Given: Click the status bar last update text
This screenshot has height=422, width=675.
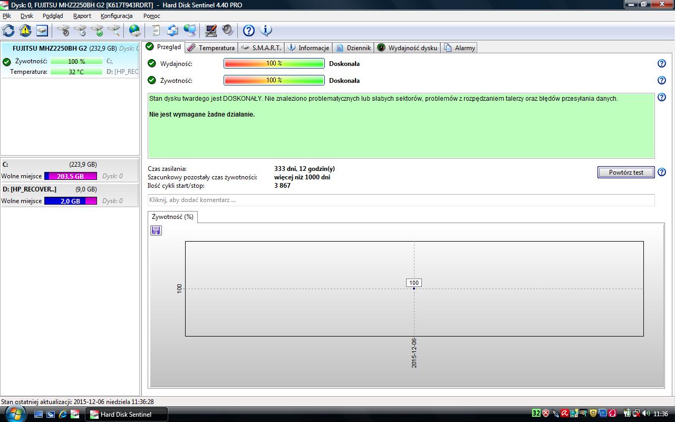Looking at the screenshot, I should [x=78, y=402].
